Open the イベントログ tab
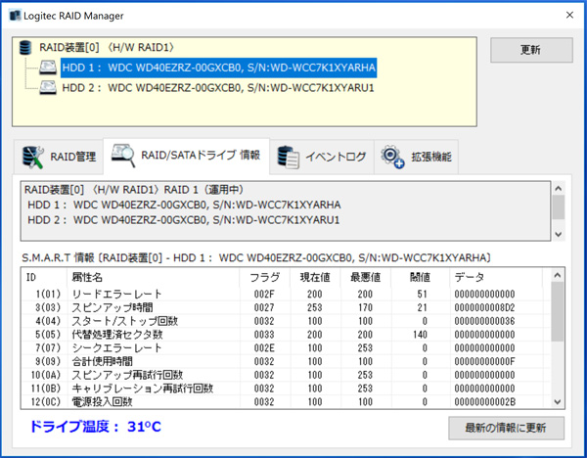587x458 pixels. click(322, 157)
